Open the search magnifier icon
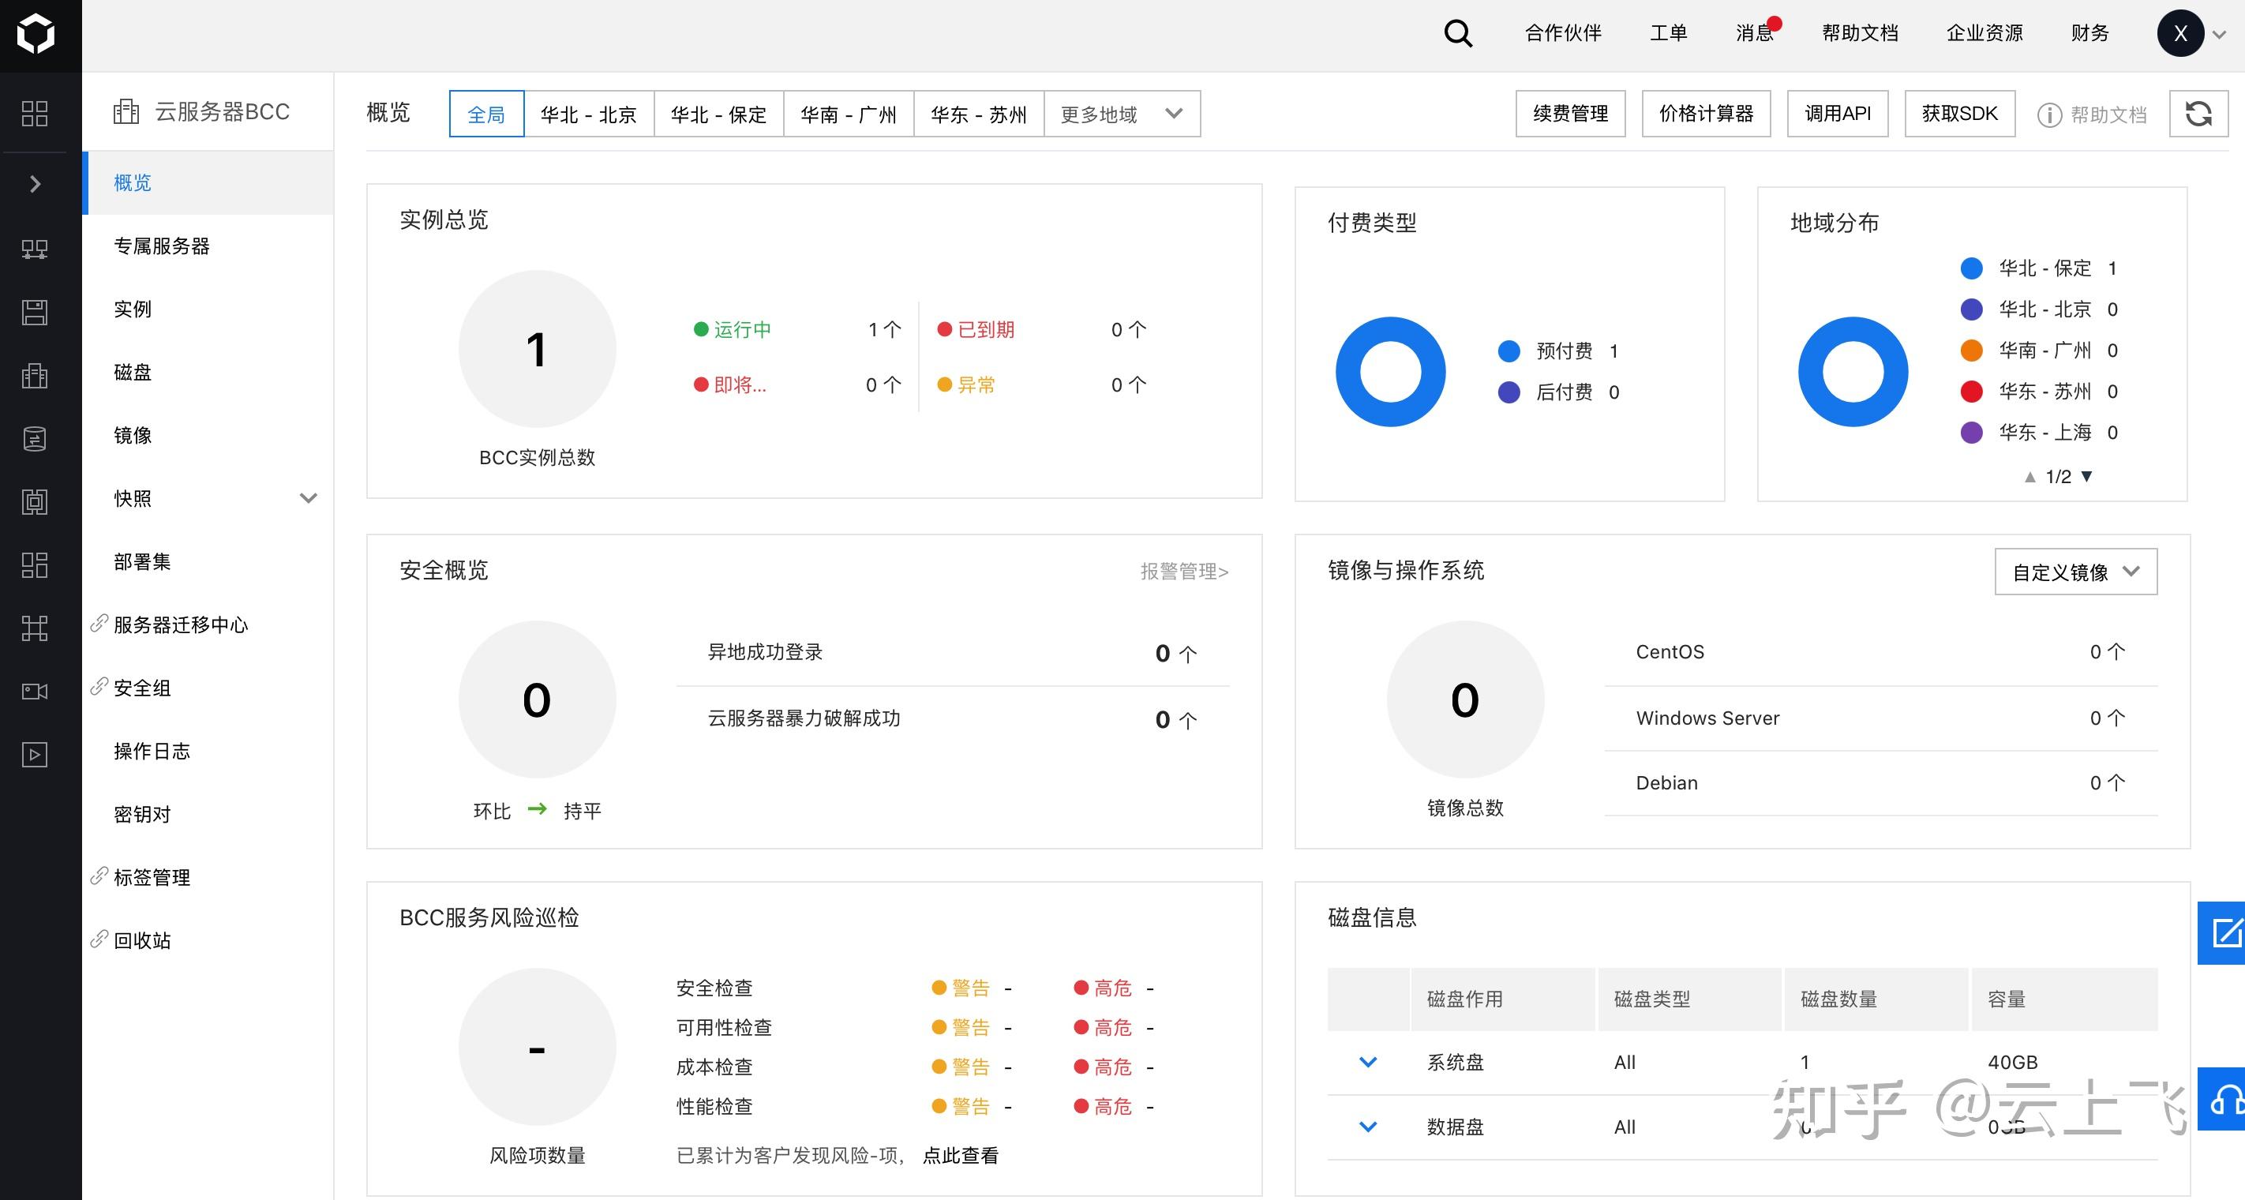 click(1458, 34)
